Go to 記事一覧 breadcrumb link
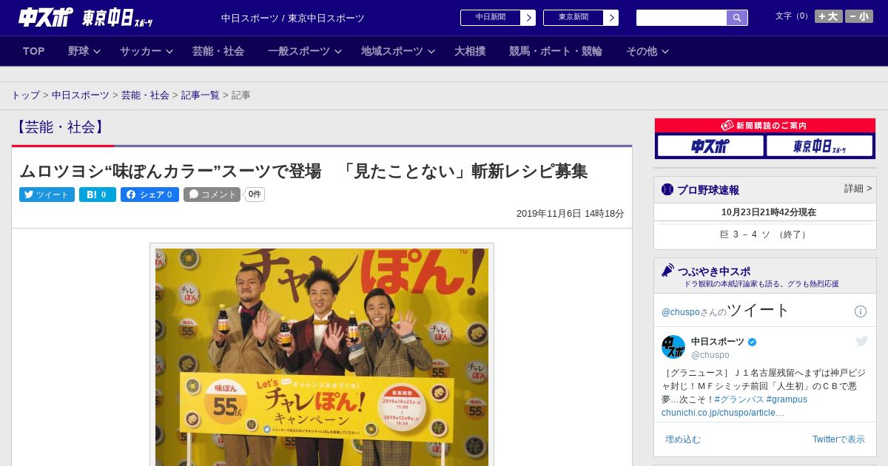The width and height of the screenshot is (888, 466). (x=201, y=95)
